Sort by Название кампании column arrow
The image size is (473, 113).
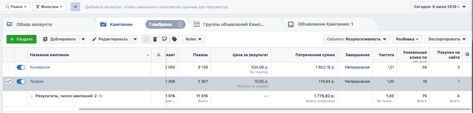(x=148, y=55)
